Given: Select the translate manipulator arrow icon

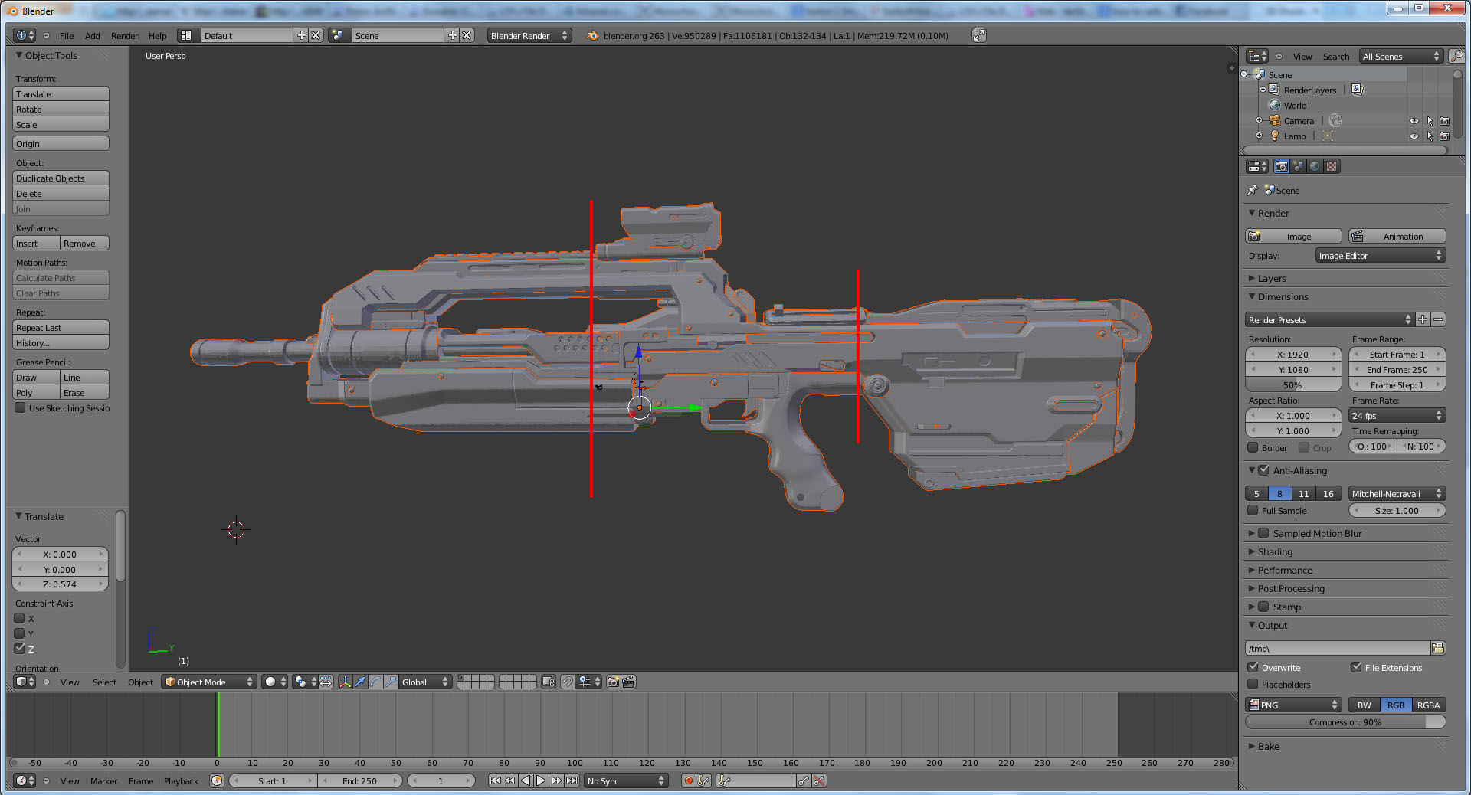Looking at the screenshot, I should pos(360,682).
